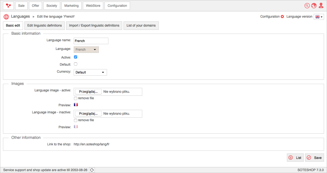
Task: Open the Configuration menu in top bar
Action: coord(117,6)
